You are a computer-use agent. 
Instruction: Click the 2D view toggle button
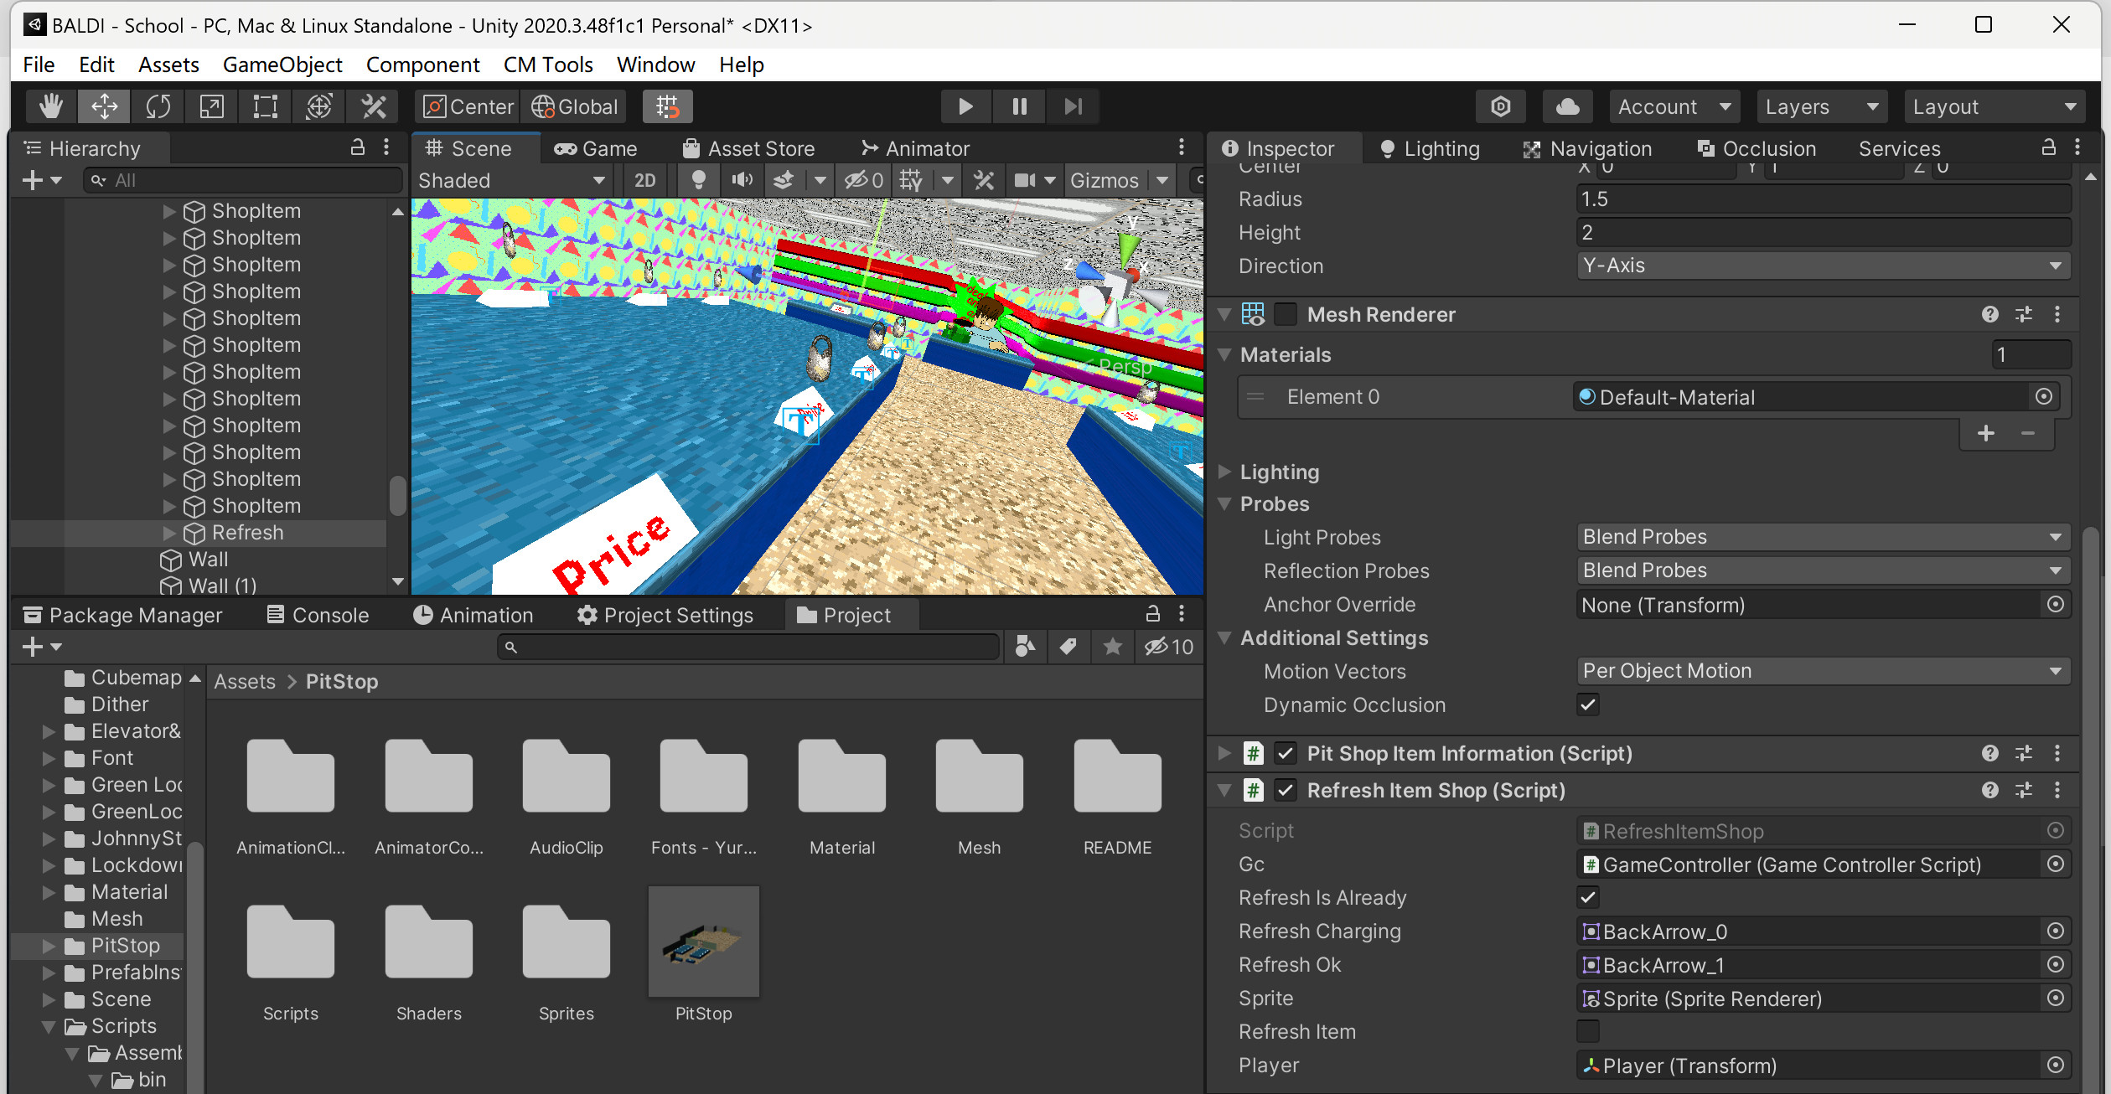pos(644,180)
